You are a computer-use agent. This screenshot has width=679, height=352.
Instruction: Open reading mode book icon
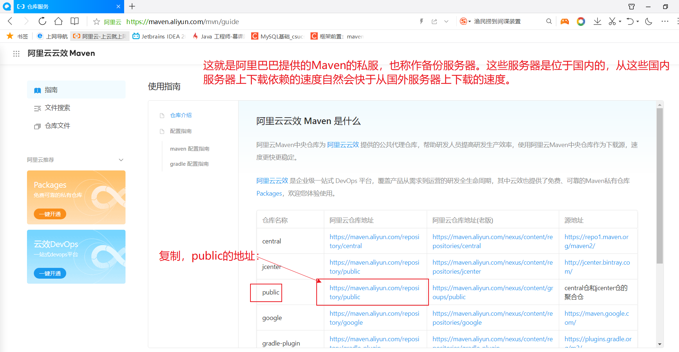click(x=74, y=22)
